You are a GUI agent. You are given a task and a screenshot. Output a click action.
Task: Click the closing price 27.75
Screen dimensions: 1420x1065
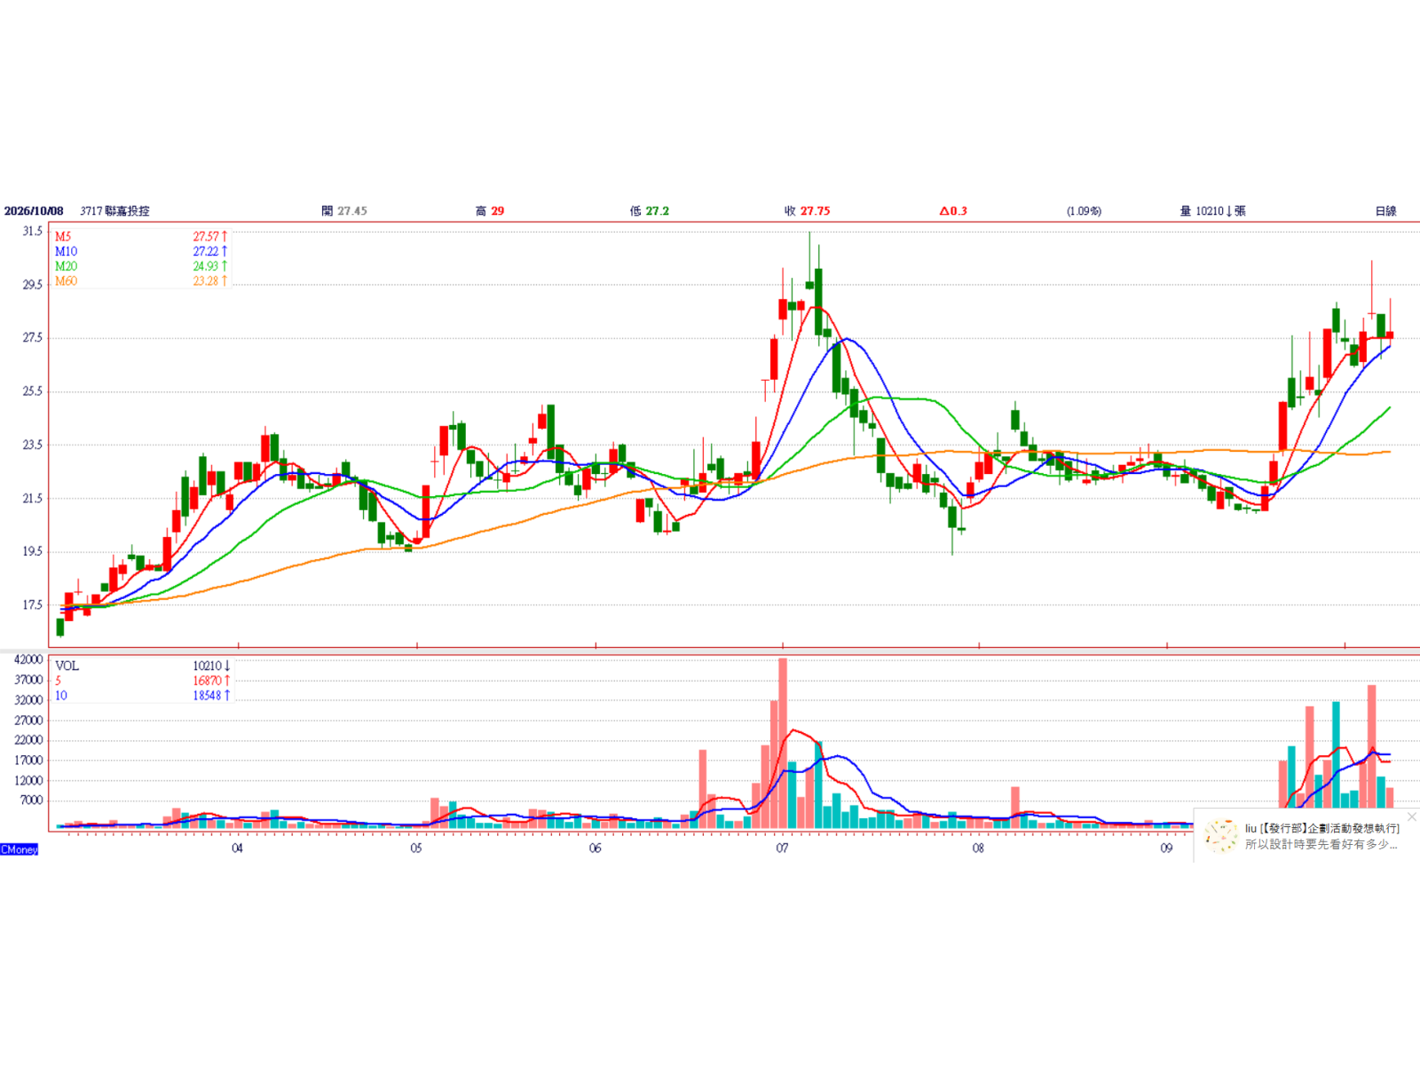[x=816, y=211]
